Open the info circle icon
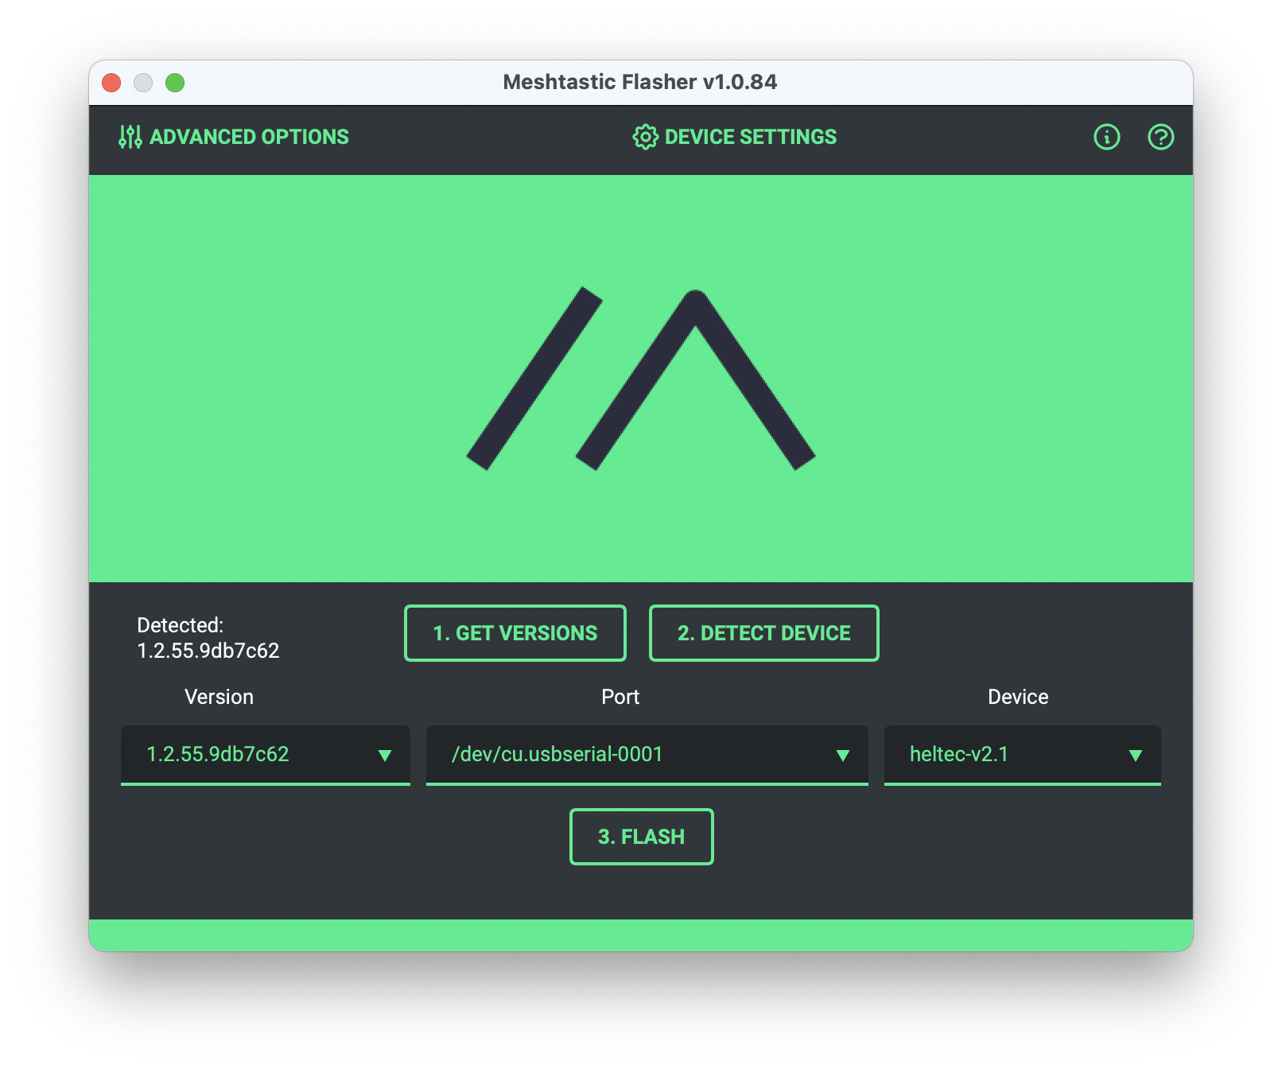1282x1069 pixels. pos(1106,137)
